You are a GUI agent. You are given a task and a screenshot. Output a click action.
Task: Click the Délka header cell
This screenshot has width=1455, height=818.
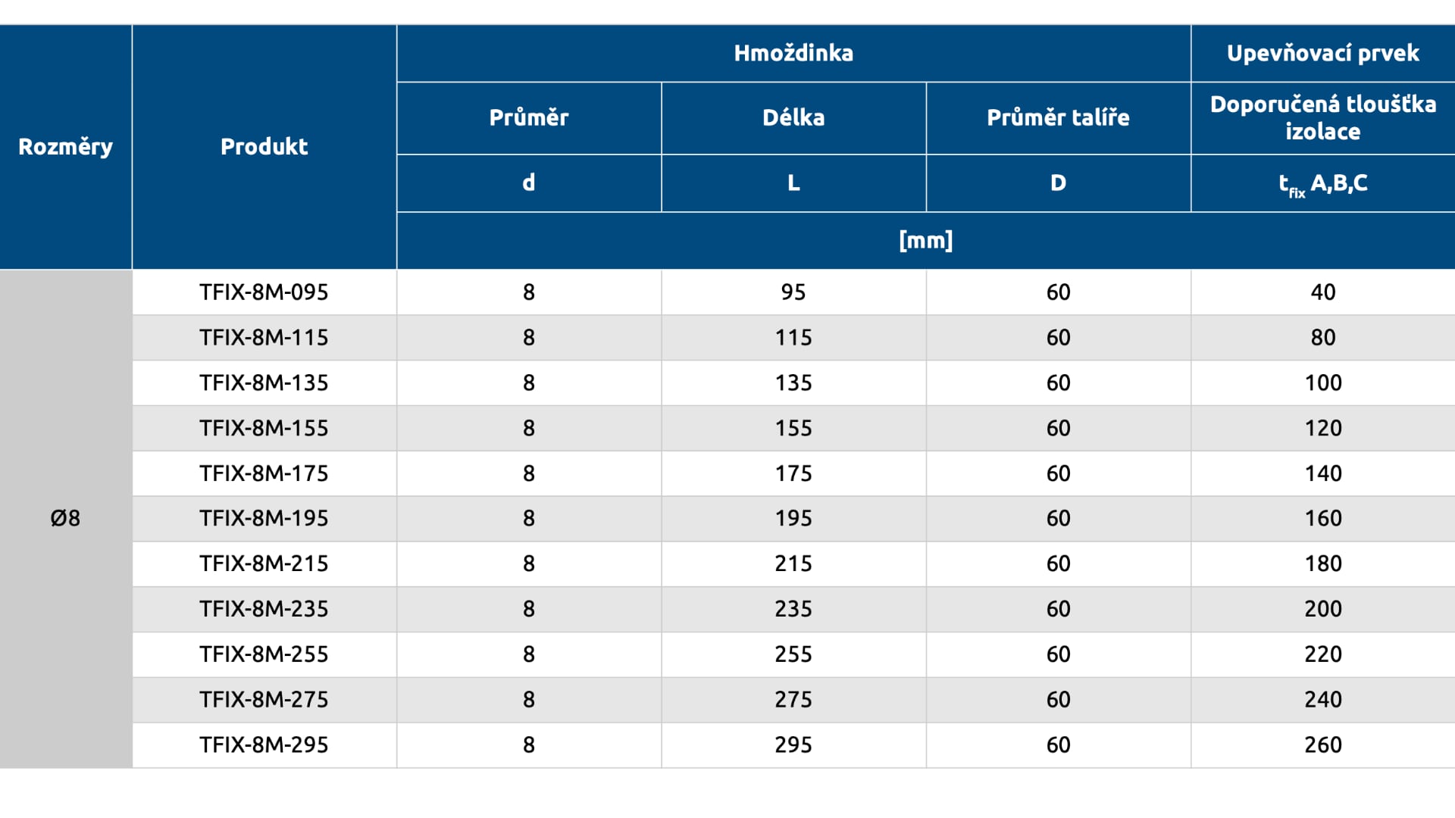(x=793, y=117)
